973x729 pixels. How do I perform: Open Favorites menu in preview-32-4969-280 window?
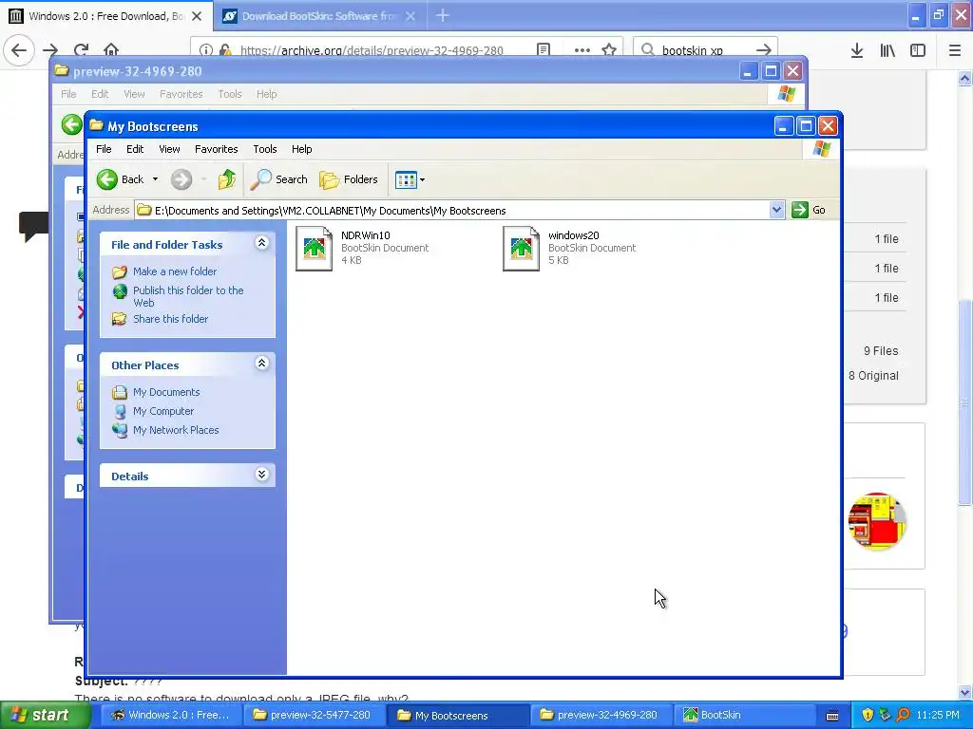coord(181,94)
